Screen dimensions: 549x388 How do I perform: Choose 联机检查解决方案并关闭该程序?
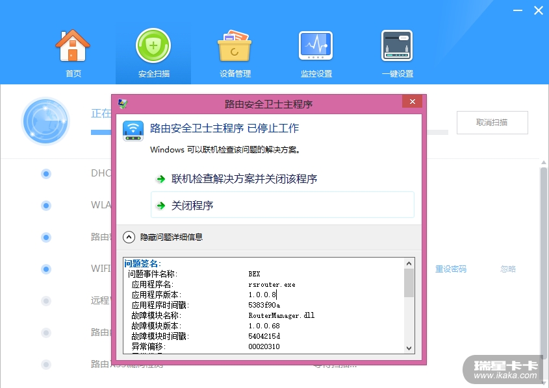pyautogui.click(x=244, y=179)
